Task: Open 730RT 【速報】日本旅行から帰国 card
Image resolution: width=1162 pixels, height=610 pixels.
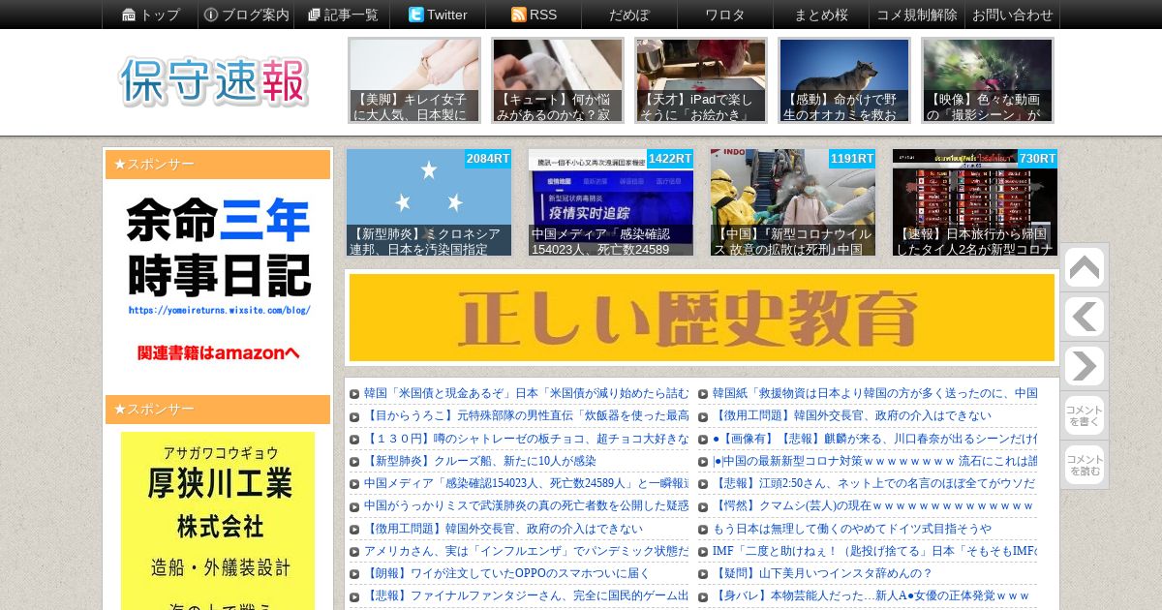Action: [975, 202]
